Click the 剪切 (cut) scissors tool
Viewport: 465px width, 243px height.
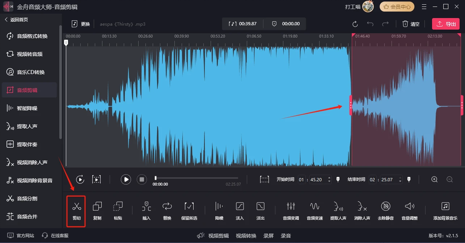[x=76, y=210]
